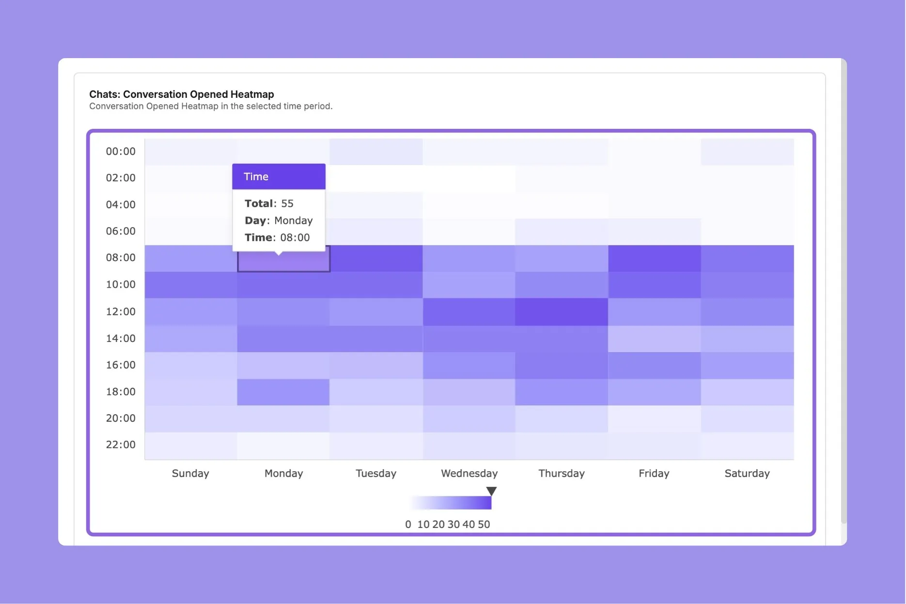
Task: Click the gradient color legend bar
Action: [x=451, y=503]
